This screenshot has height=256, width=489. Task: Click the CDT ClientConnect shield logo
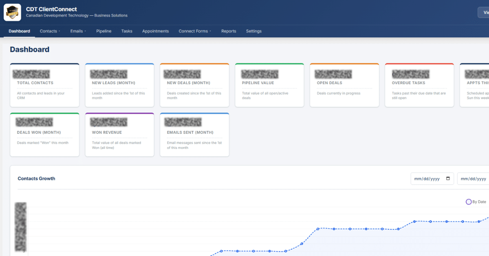[x=12, y=12]
